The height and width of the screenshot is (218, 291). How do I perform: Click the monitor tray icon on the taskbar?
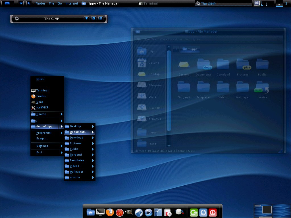coord(257,3)
